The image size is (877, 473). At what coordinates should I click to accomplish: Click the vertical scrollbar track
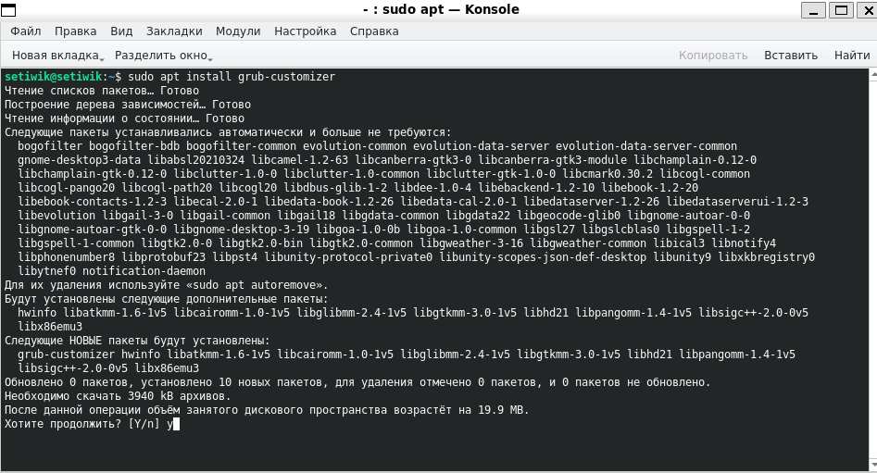coord(873,270)
